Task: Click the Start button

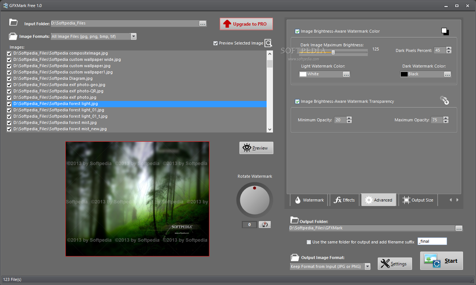Action: coord(441,261)
